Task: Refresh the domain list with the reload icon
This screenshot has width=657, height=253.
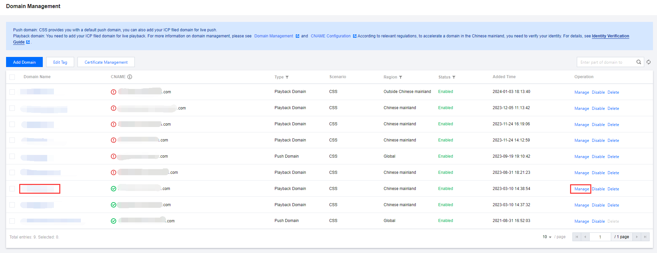Action: (649, 62)
